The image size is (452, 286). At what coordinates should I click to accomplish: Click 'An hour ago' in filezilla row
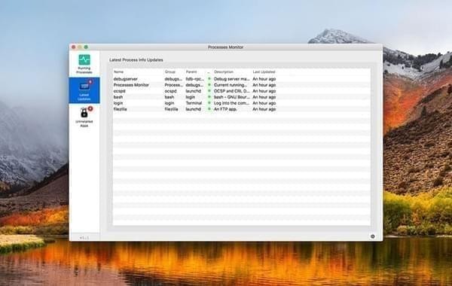pyautogui.click(x=264, y=109)
